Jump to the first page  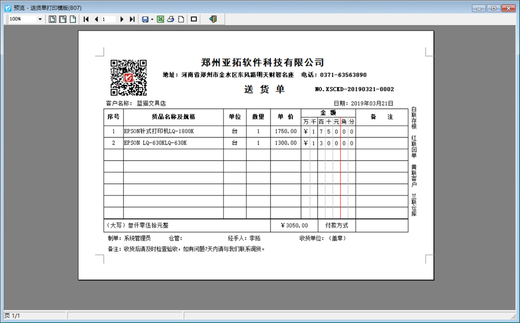86,19
